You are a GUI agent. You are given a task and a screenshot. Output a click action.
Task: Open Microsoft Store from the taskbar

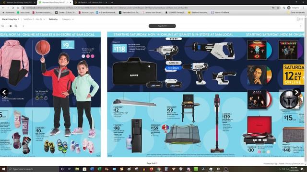click(x=84, y=169)
